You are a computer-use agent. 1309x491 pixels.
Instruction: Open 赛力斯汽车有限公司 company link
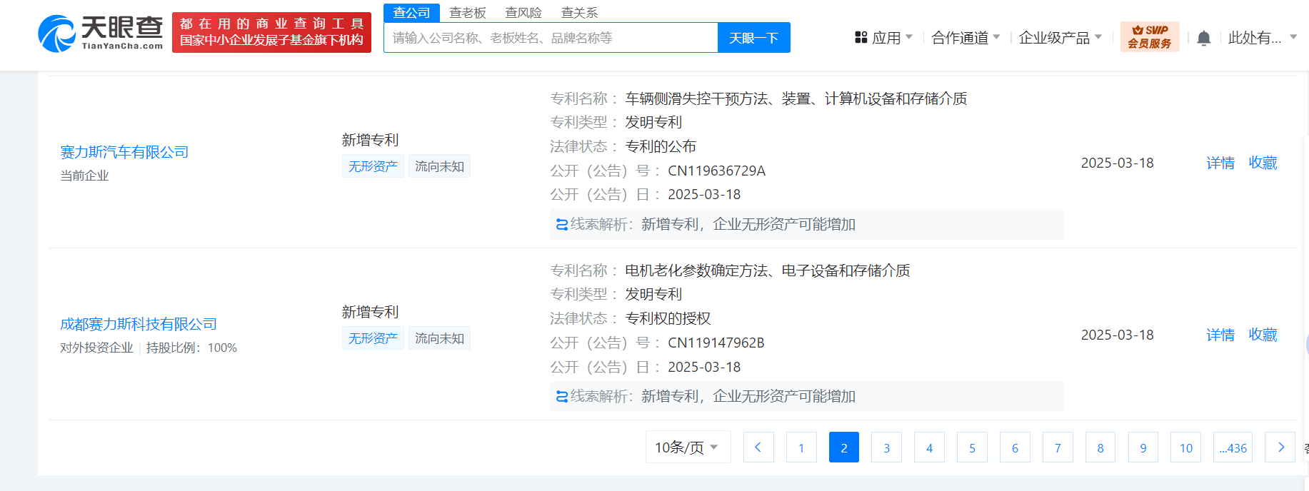(124, 152)
